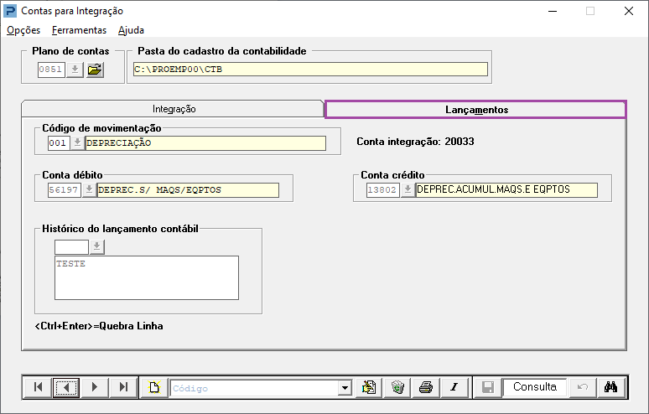Expand the Código combo box at the bottom

pyautogui.click(x=345, y=388)
